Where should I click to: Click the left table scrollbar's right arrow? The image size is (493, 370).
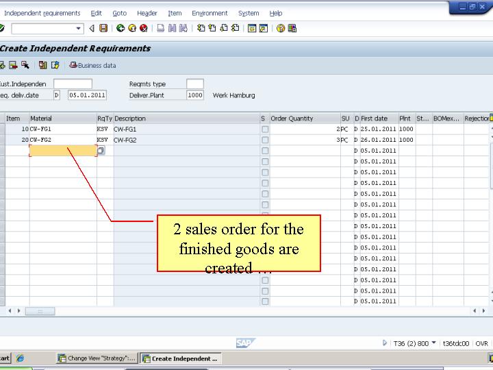pyautogui.click(x=18, y=311)
